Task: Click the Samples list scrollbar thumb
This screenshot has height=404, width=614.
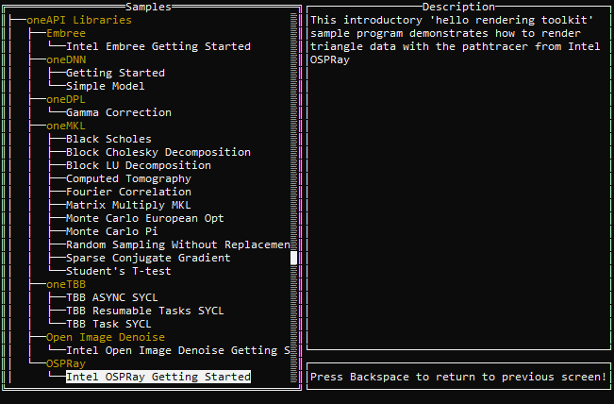Action: pyautogui.click(x=293, y=258)
